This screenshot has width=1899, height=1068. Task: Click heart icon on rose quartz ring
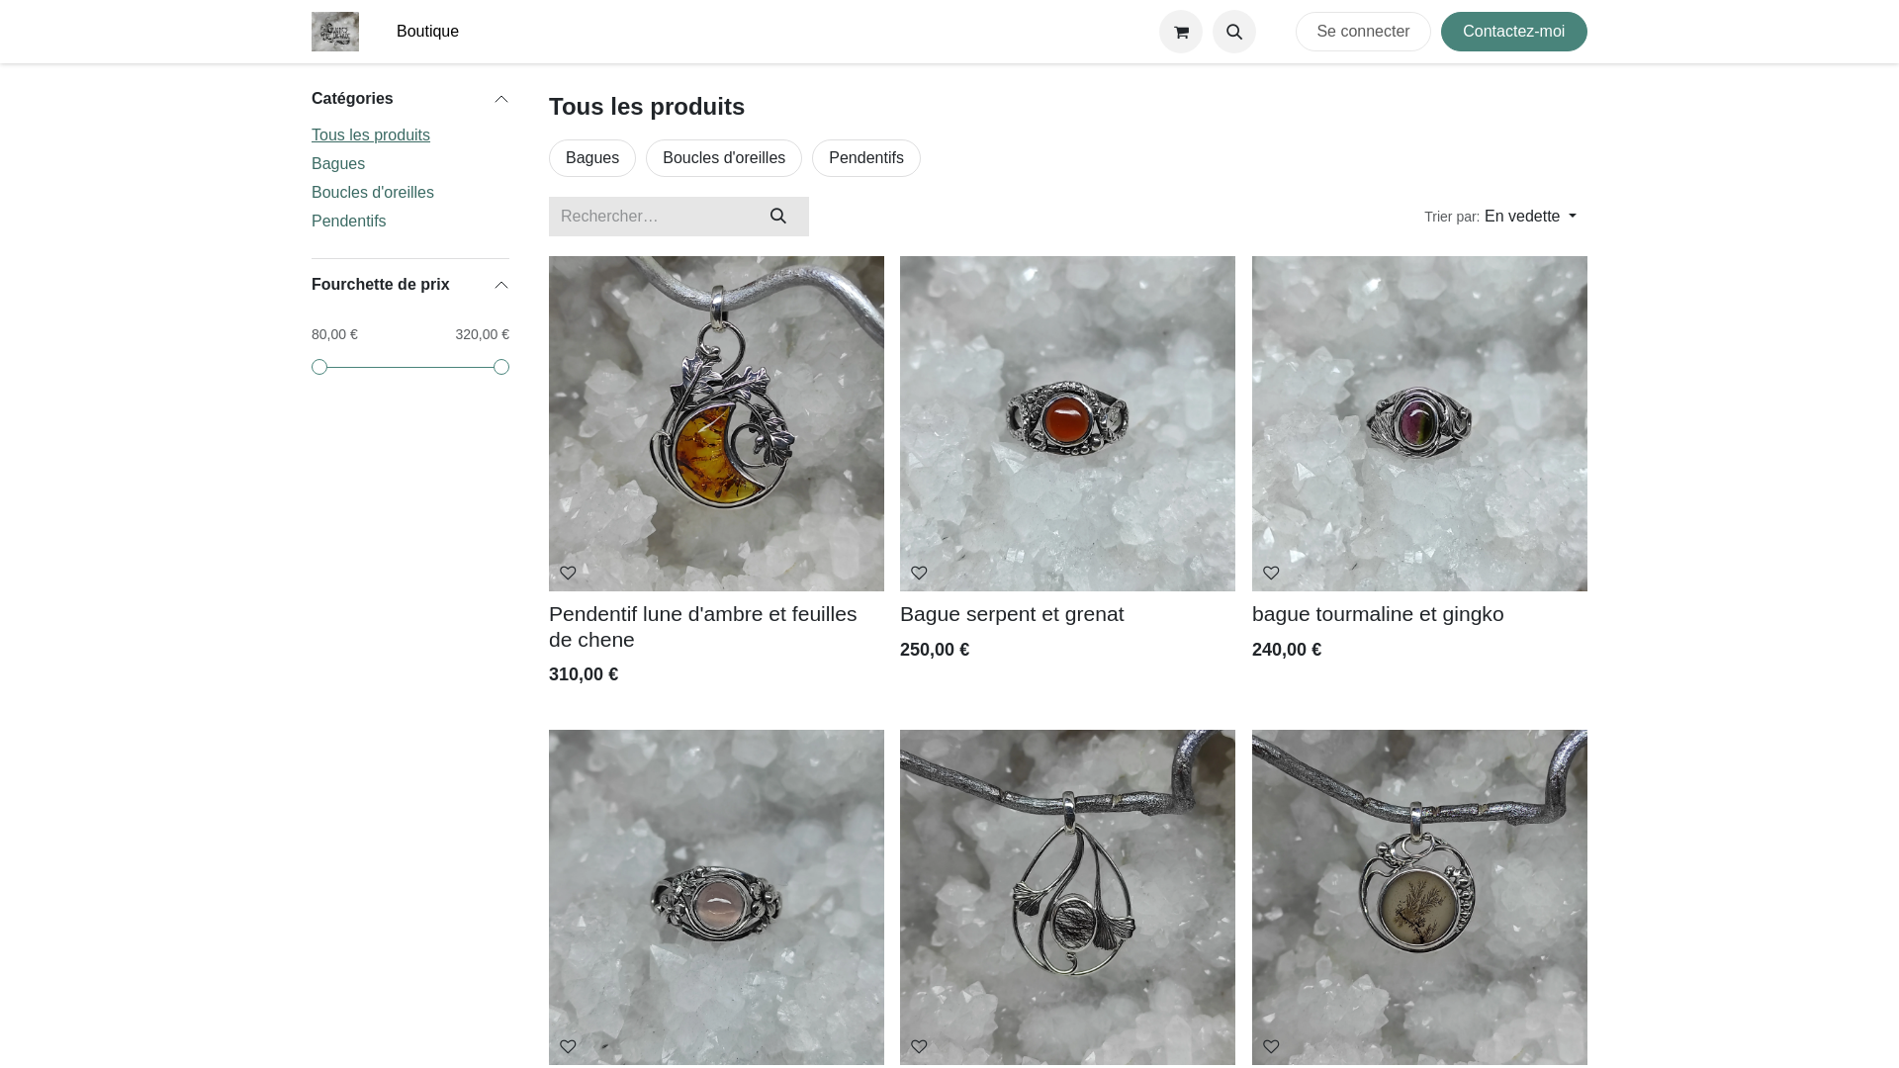[568, 1046]
